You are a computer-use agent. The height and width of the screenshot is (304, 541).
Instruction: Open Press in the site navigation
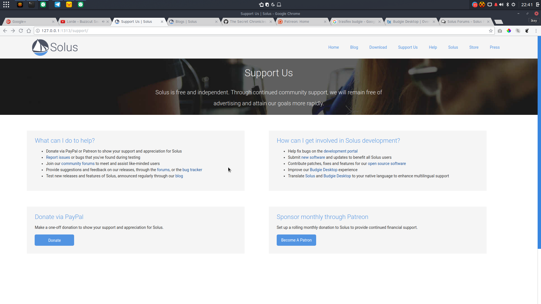495,47
